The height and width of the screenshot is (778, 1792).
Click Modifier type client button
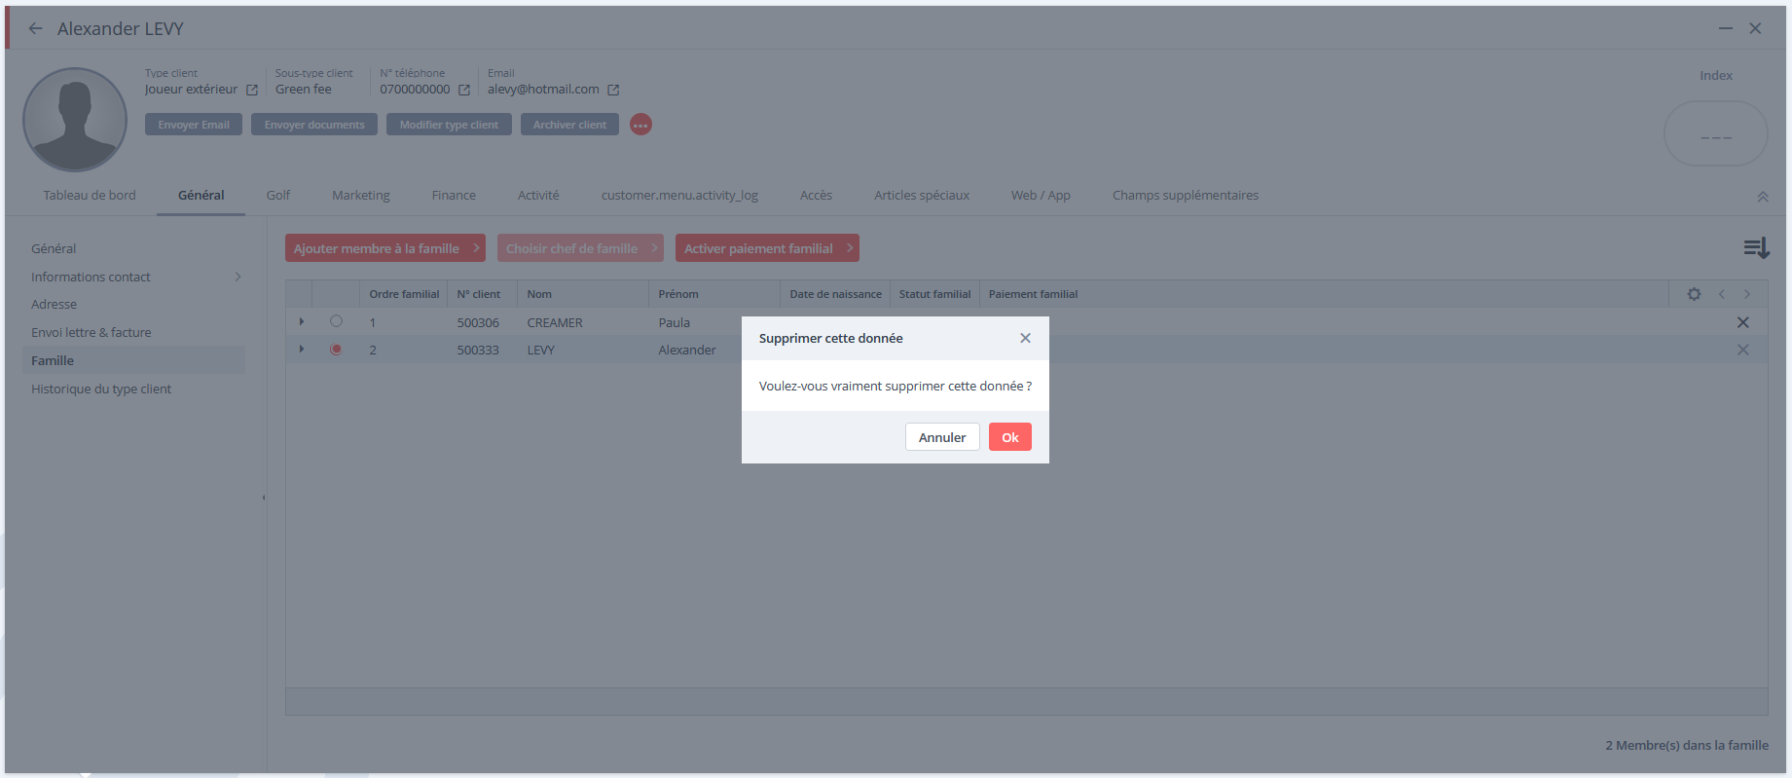(449, 125)
